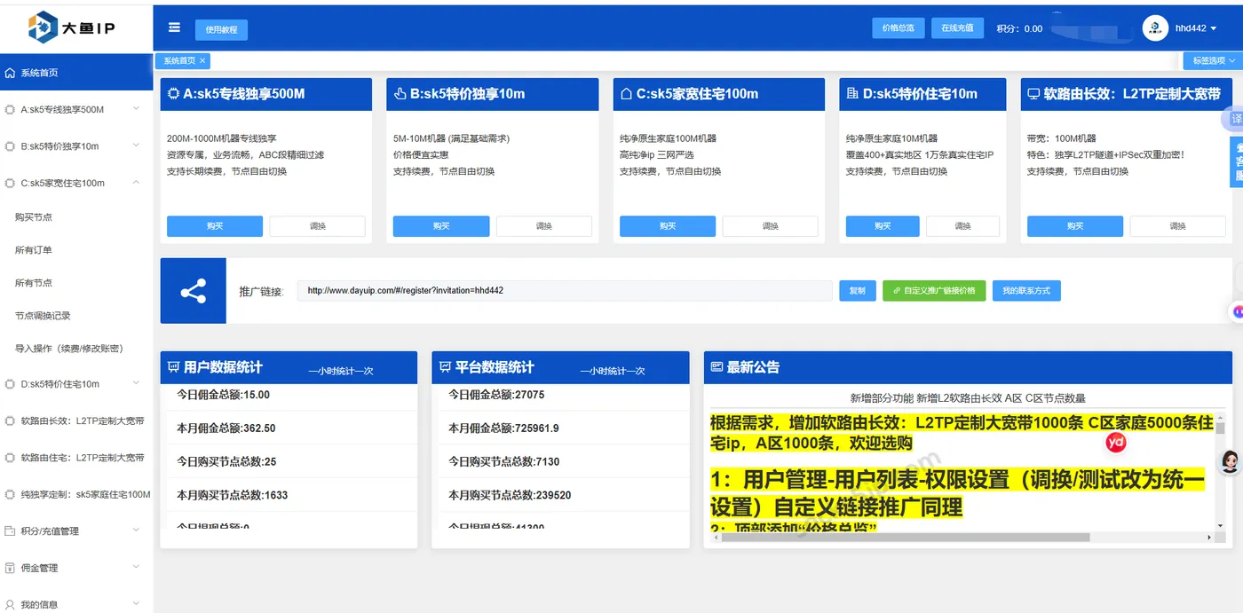
Task: Click the icon beside B:sk5特价独享10m sidebar item
Action: point(10,146)
